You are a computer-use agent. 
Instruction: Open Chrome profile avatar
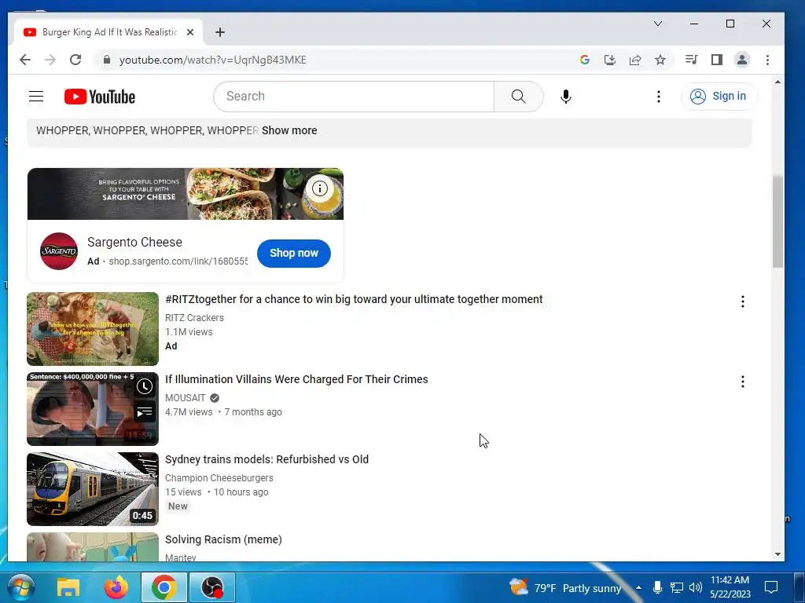click(x=742, y=60)
